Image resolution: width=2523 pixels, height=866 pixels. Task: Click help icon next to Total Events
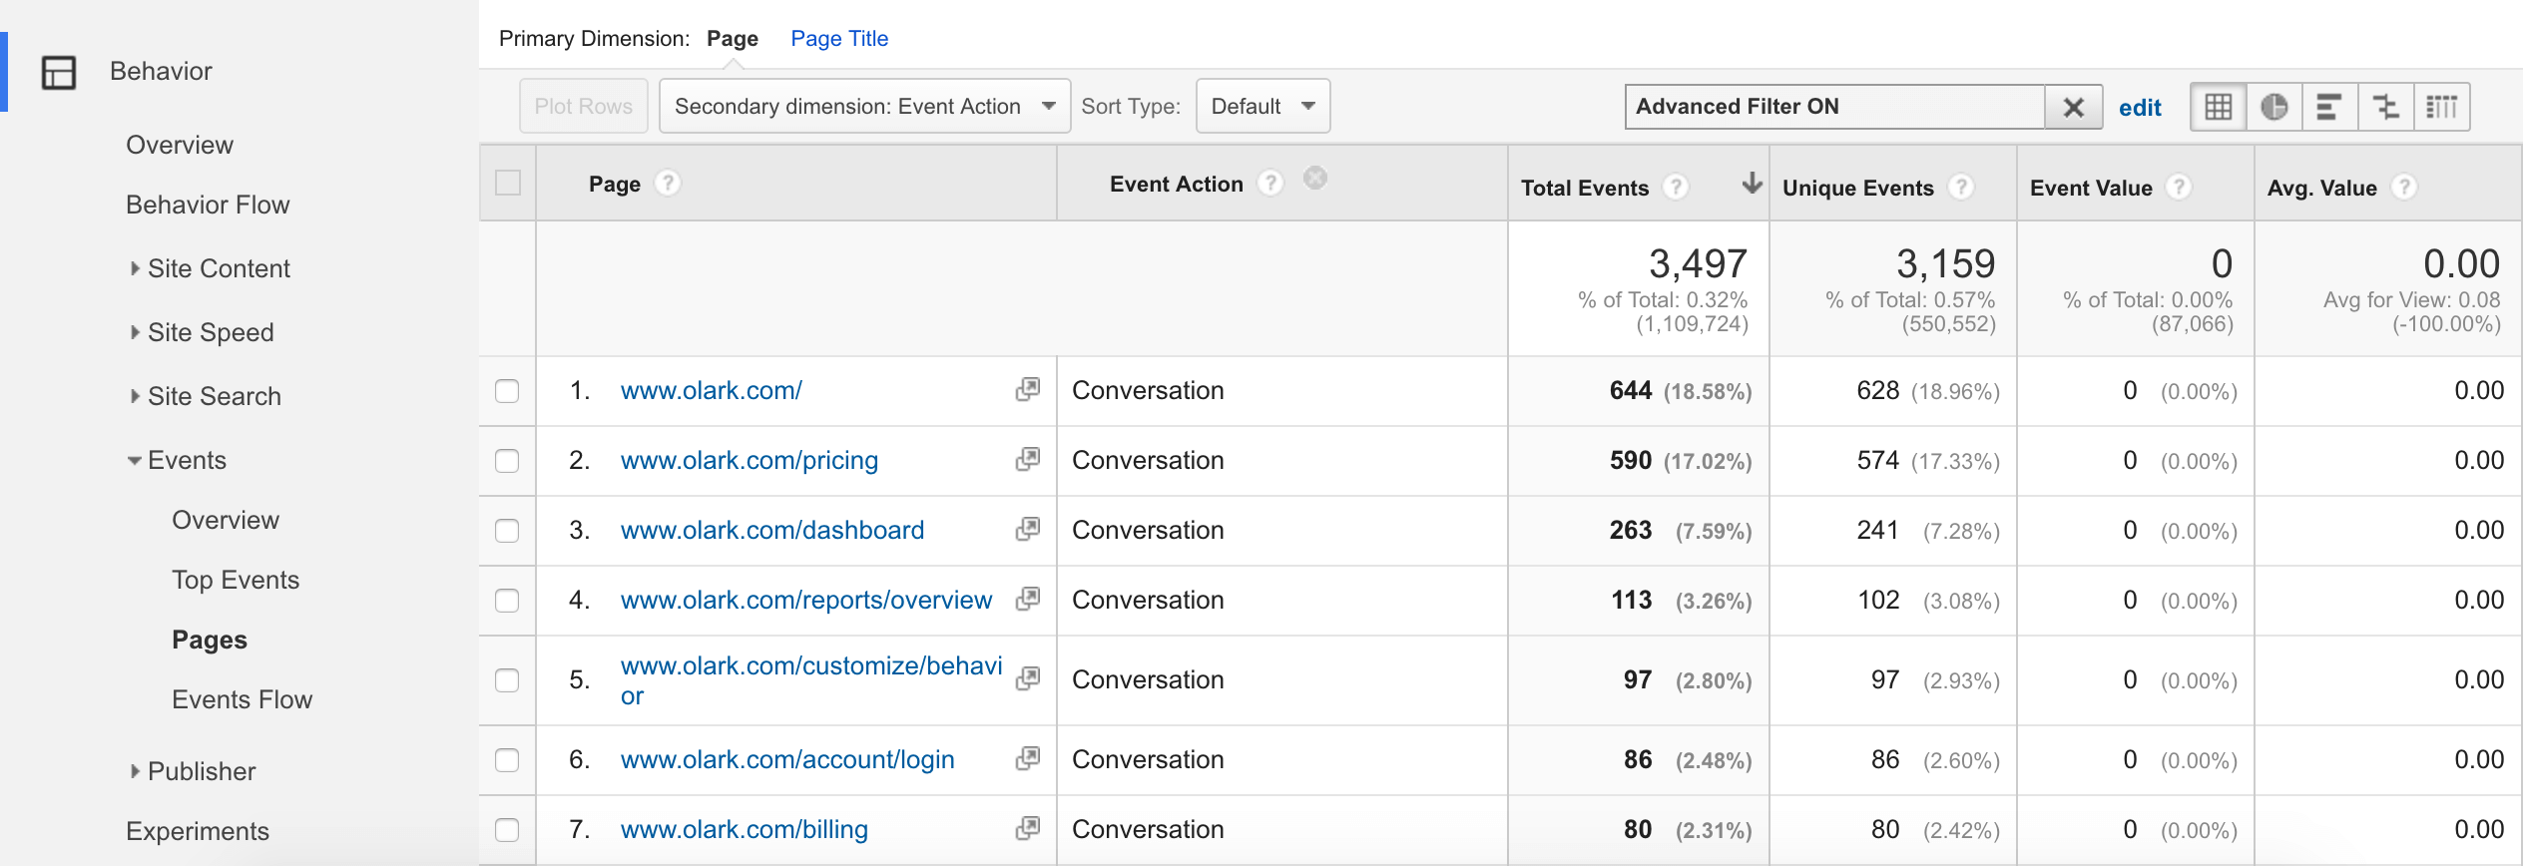1676,188
